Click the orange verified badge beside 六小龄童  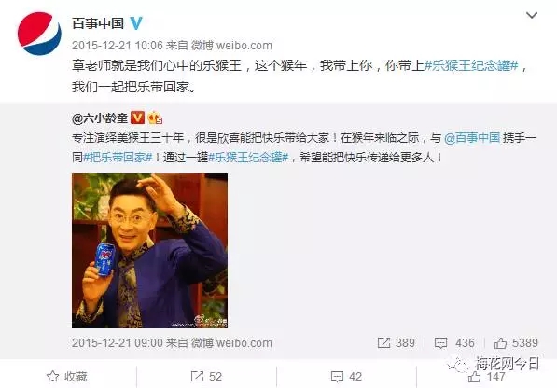pyautogui.click(x=137, y=118)
